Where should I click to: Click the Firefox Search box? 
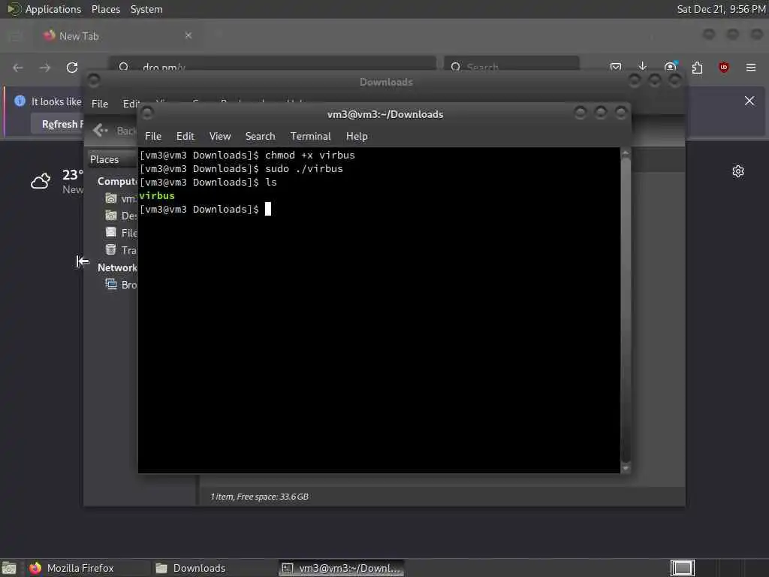(511, 64)
